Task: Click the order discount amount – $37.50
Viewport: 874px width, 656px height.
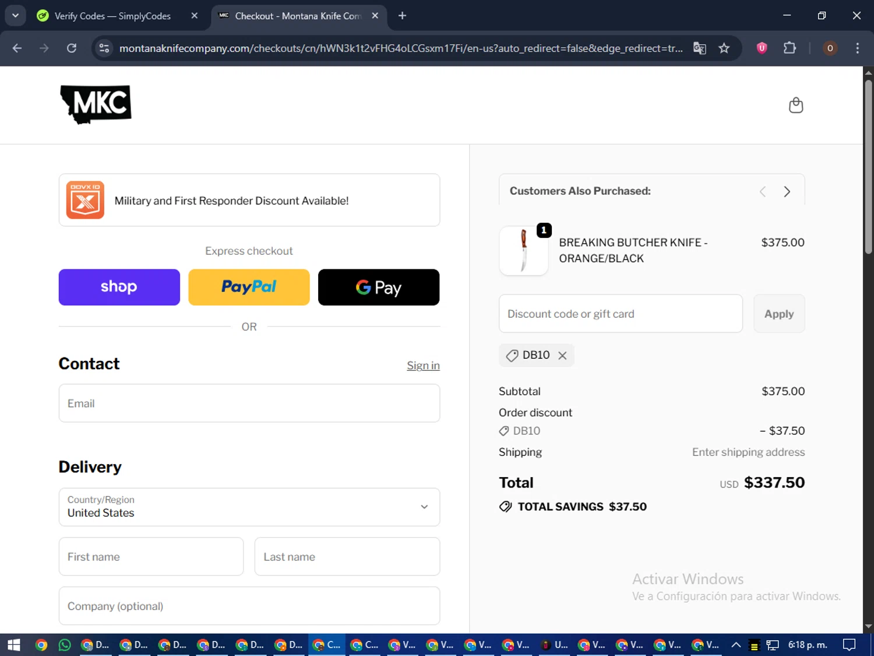Action: (782, 430)
